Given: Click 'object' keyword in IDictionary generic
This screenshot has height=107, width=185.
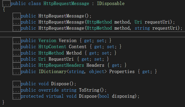Looking at the screenshot, I should tap(96, 72).
